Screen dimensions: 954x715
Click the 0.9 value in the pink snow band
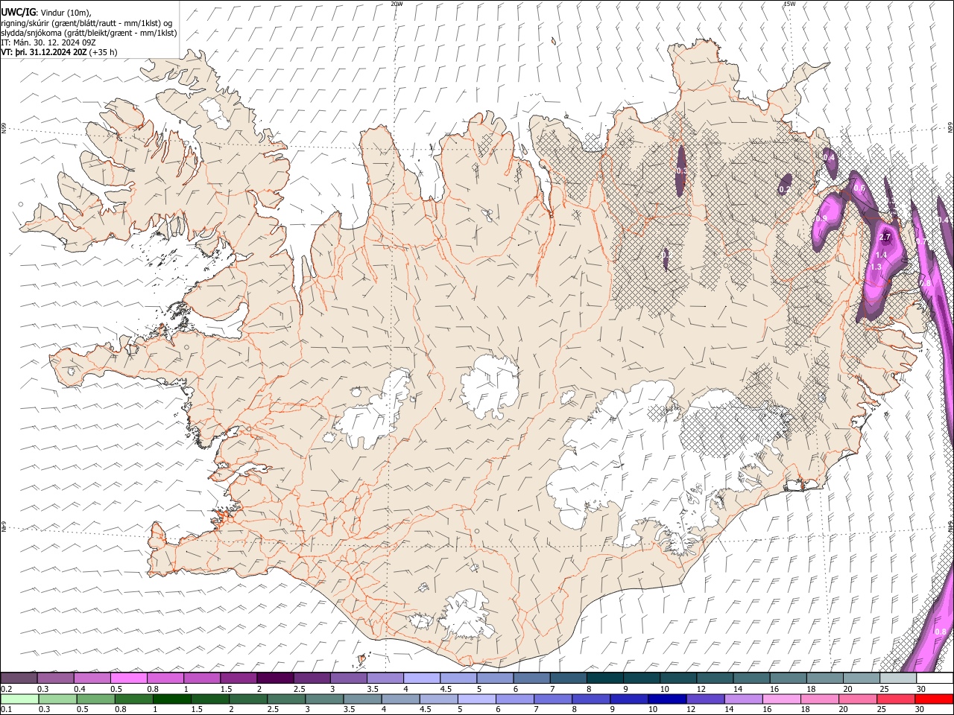pos(822,219)
